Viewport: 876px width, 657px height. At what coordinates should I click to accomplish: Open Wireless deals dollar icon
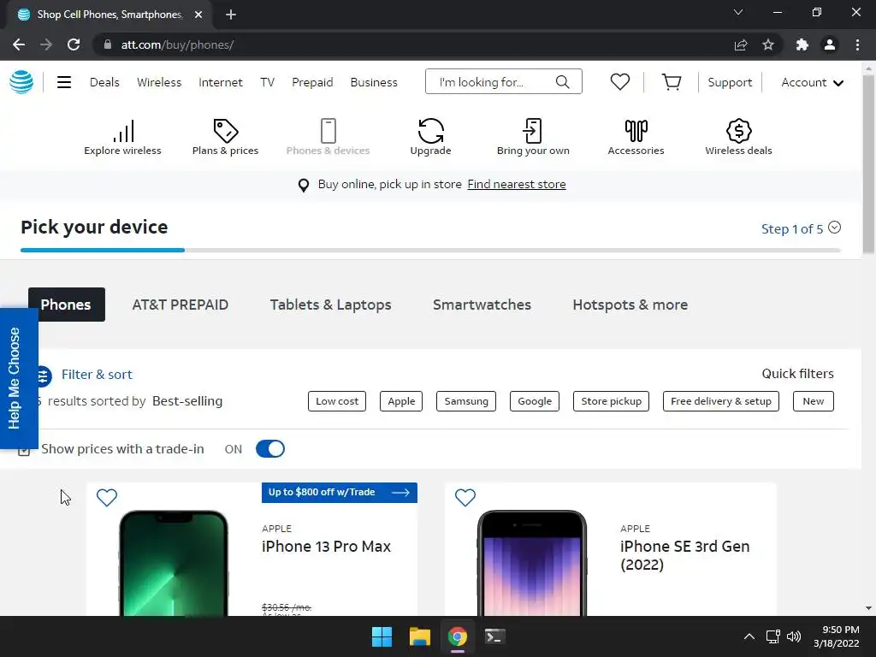click(x=738, y=131)
